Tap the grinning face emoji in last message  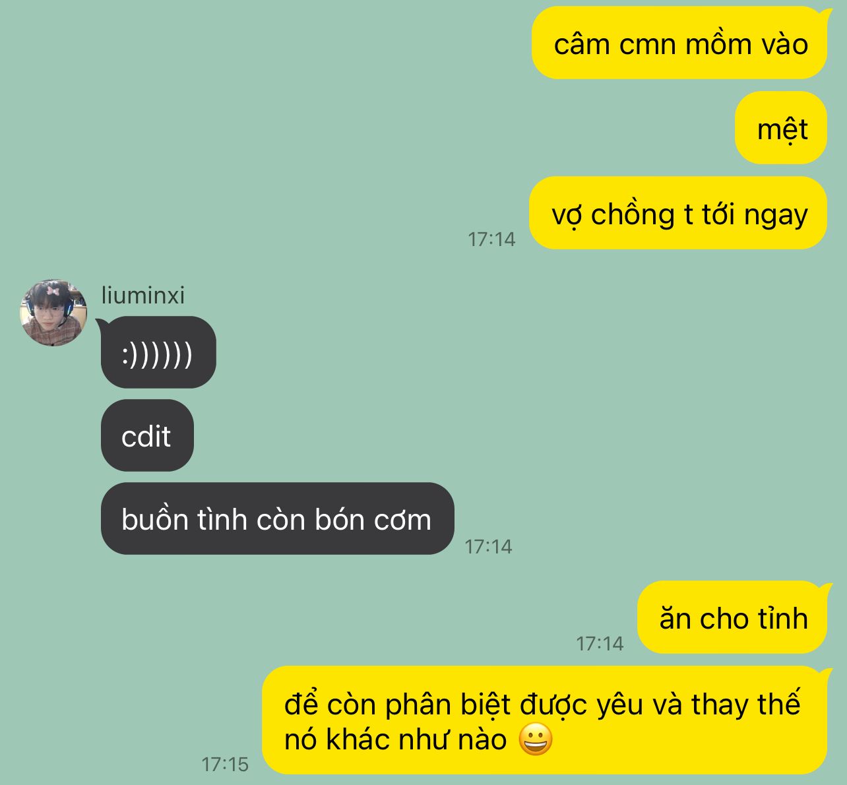pos(535,739)
